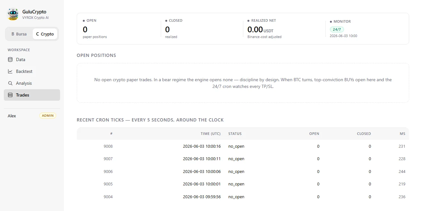422x211 pixels.
Task: Click the Backtest chart icon
Action: [10, 71]
